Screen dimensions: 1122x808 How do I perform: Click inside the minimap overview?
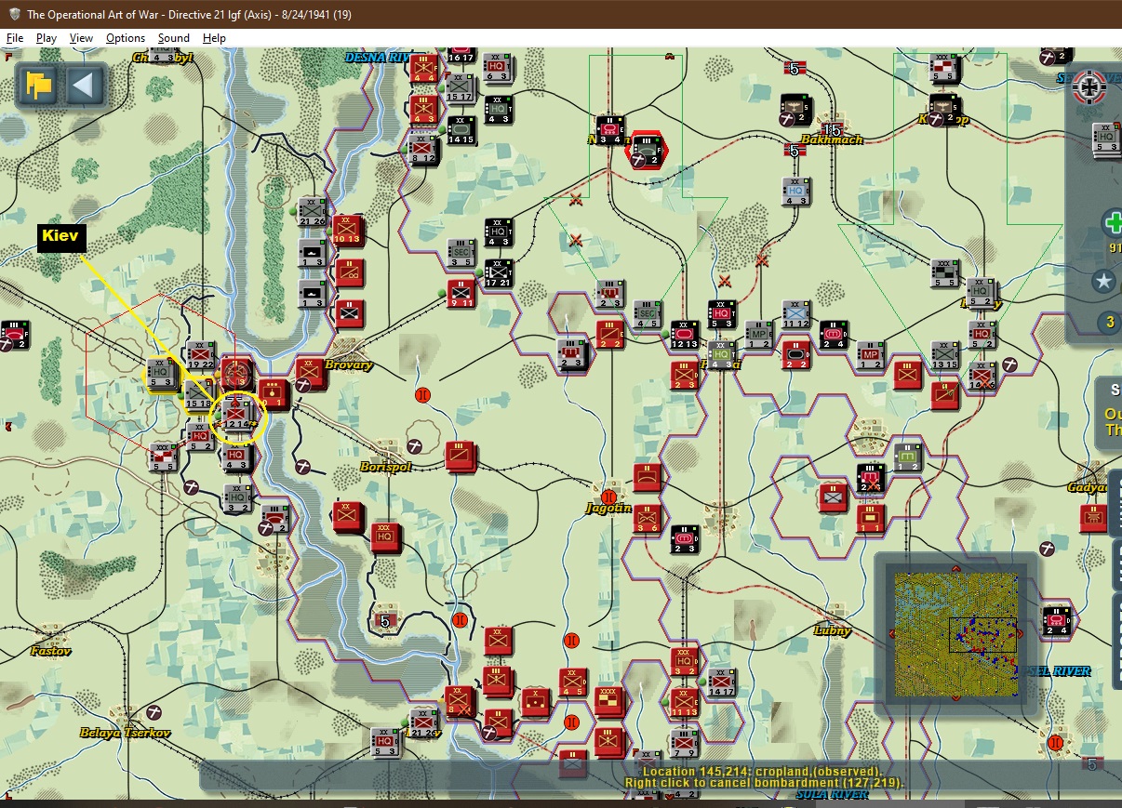(955, 634)
